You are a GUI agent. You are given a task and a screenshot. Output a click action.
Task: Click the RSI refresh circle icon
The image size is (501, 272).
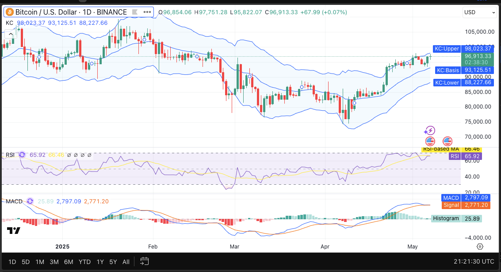pyautogui.click(x=22, y=155)
